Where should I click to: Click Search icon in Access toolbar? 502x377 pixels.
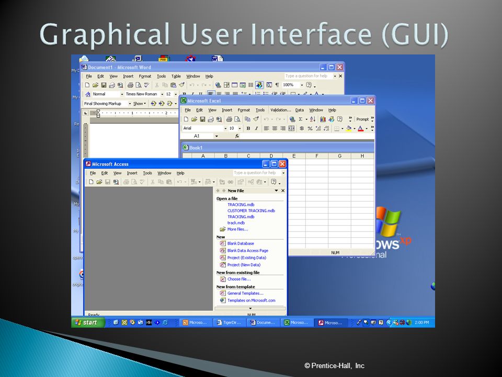116,182
